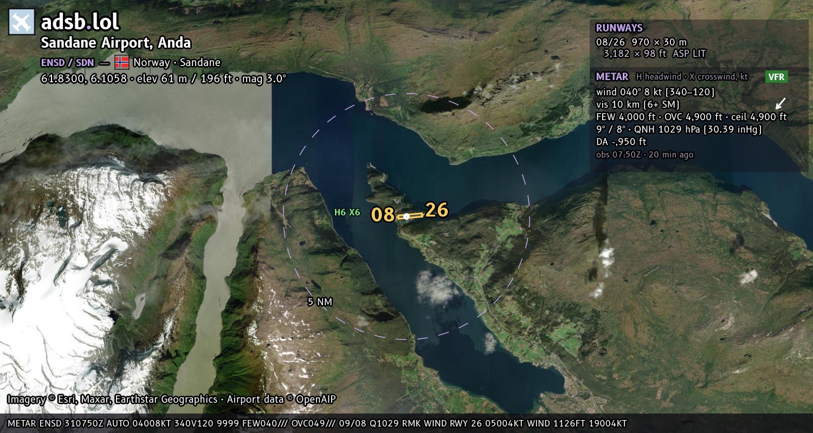The height and width of the screenshot is (433, 813).
Task: Click the 08/26 970 × 30 m runway entry
Action: coord(641,42)
